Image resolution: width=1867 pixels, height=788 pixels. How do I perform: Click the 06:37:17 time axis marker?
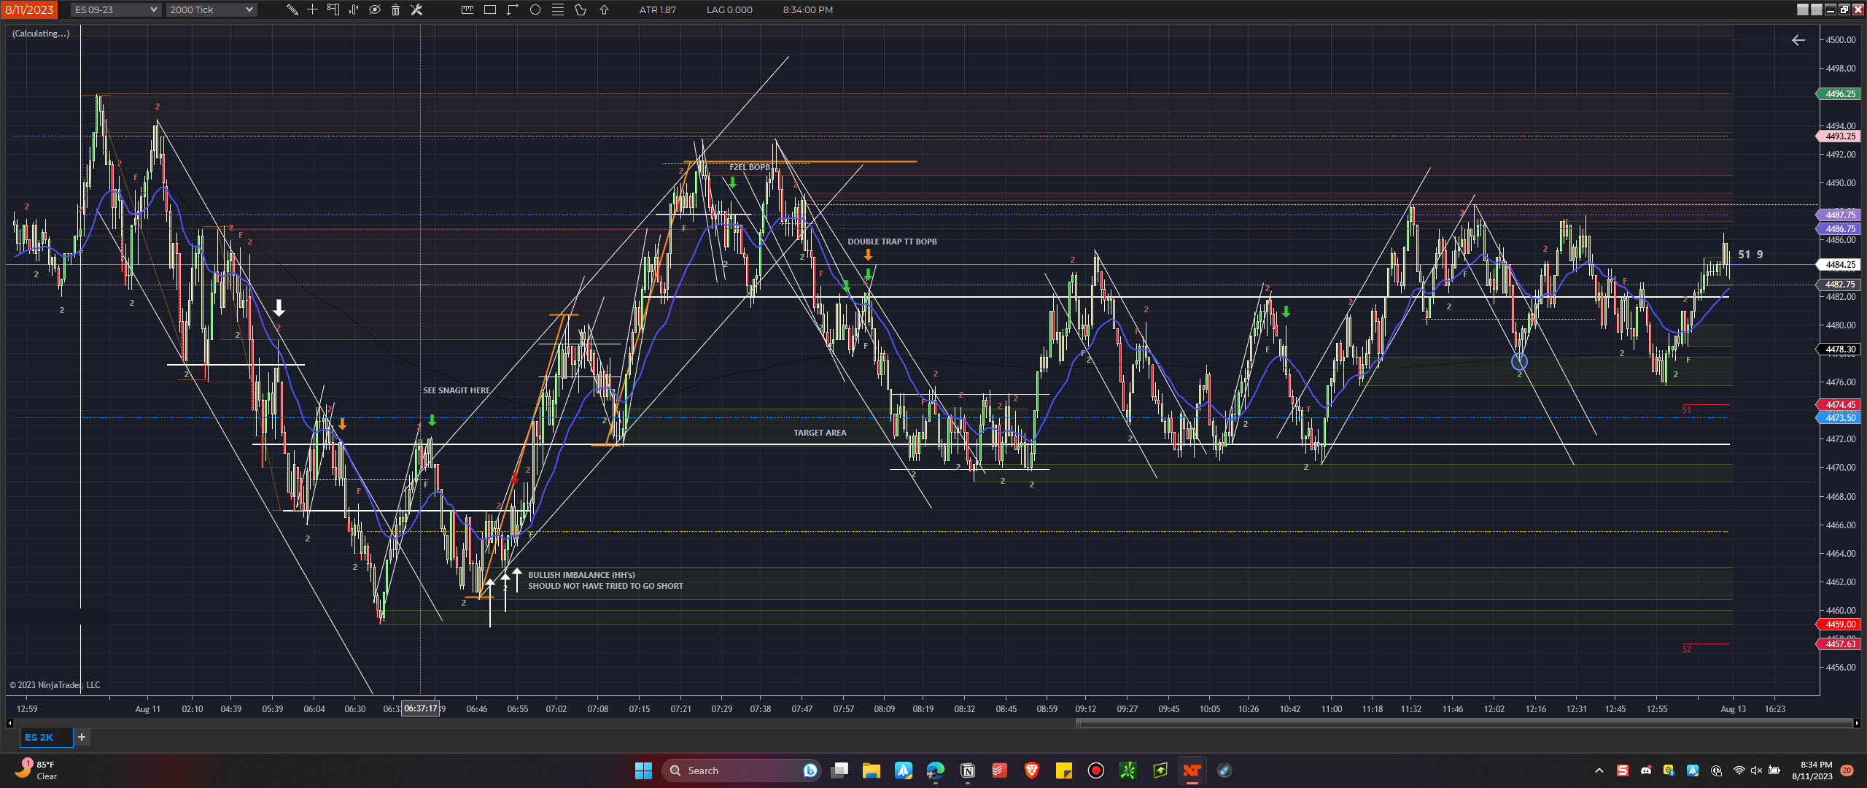420,708
